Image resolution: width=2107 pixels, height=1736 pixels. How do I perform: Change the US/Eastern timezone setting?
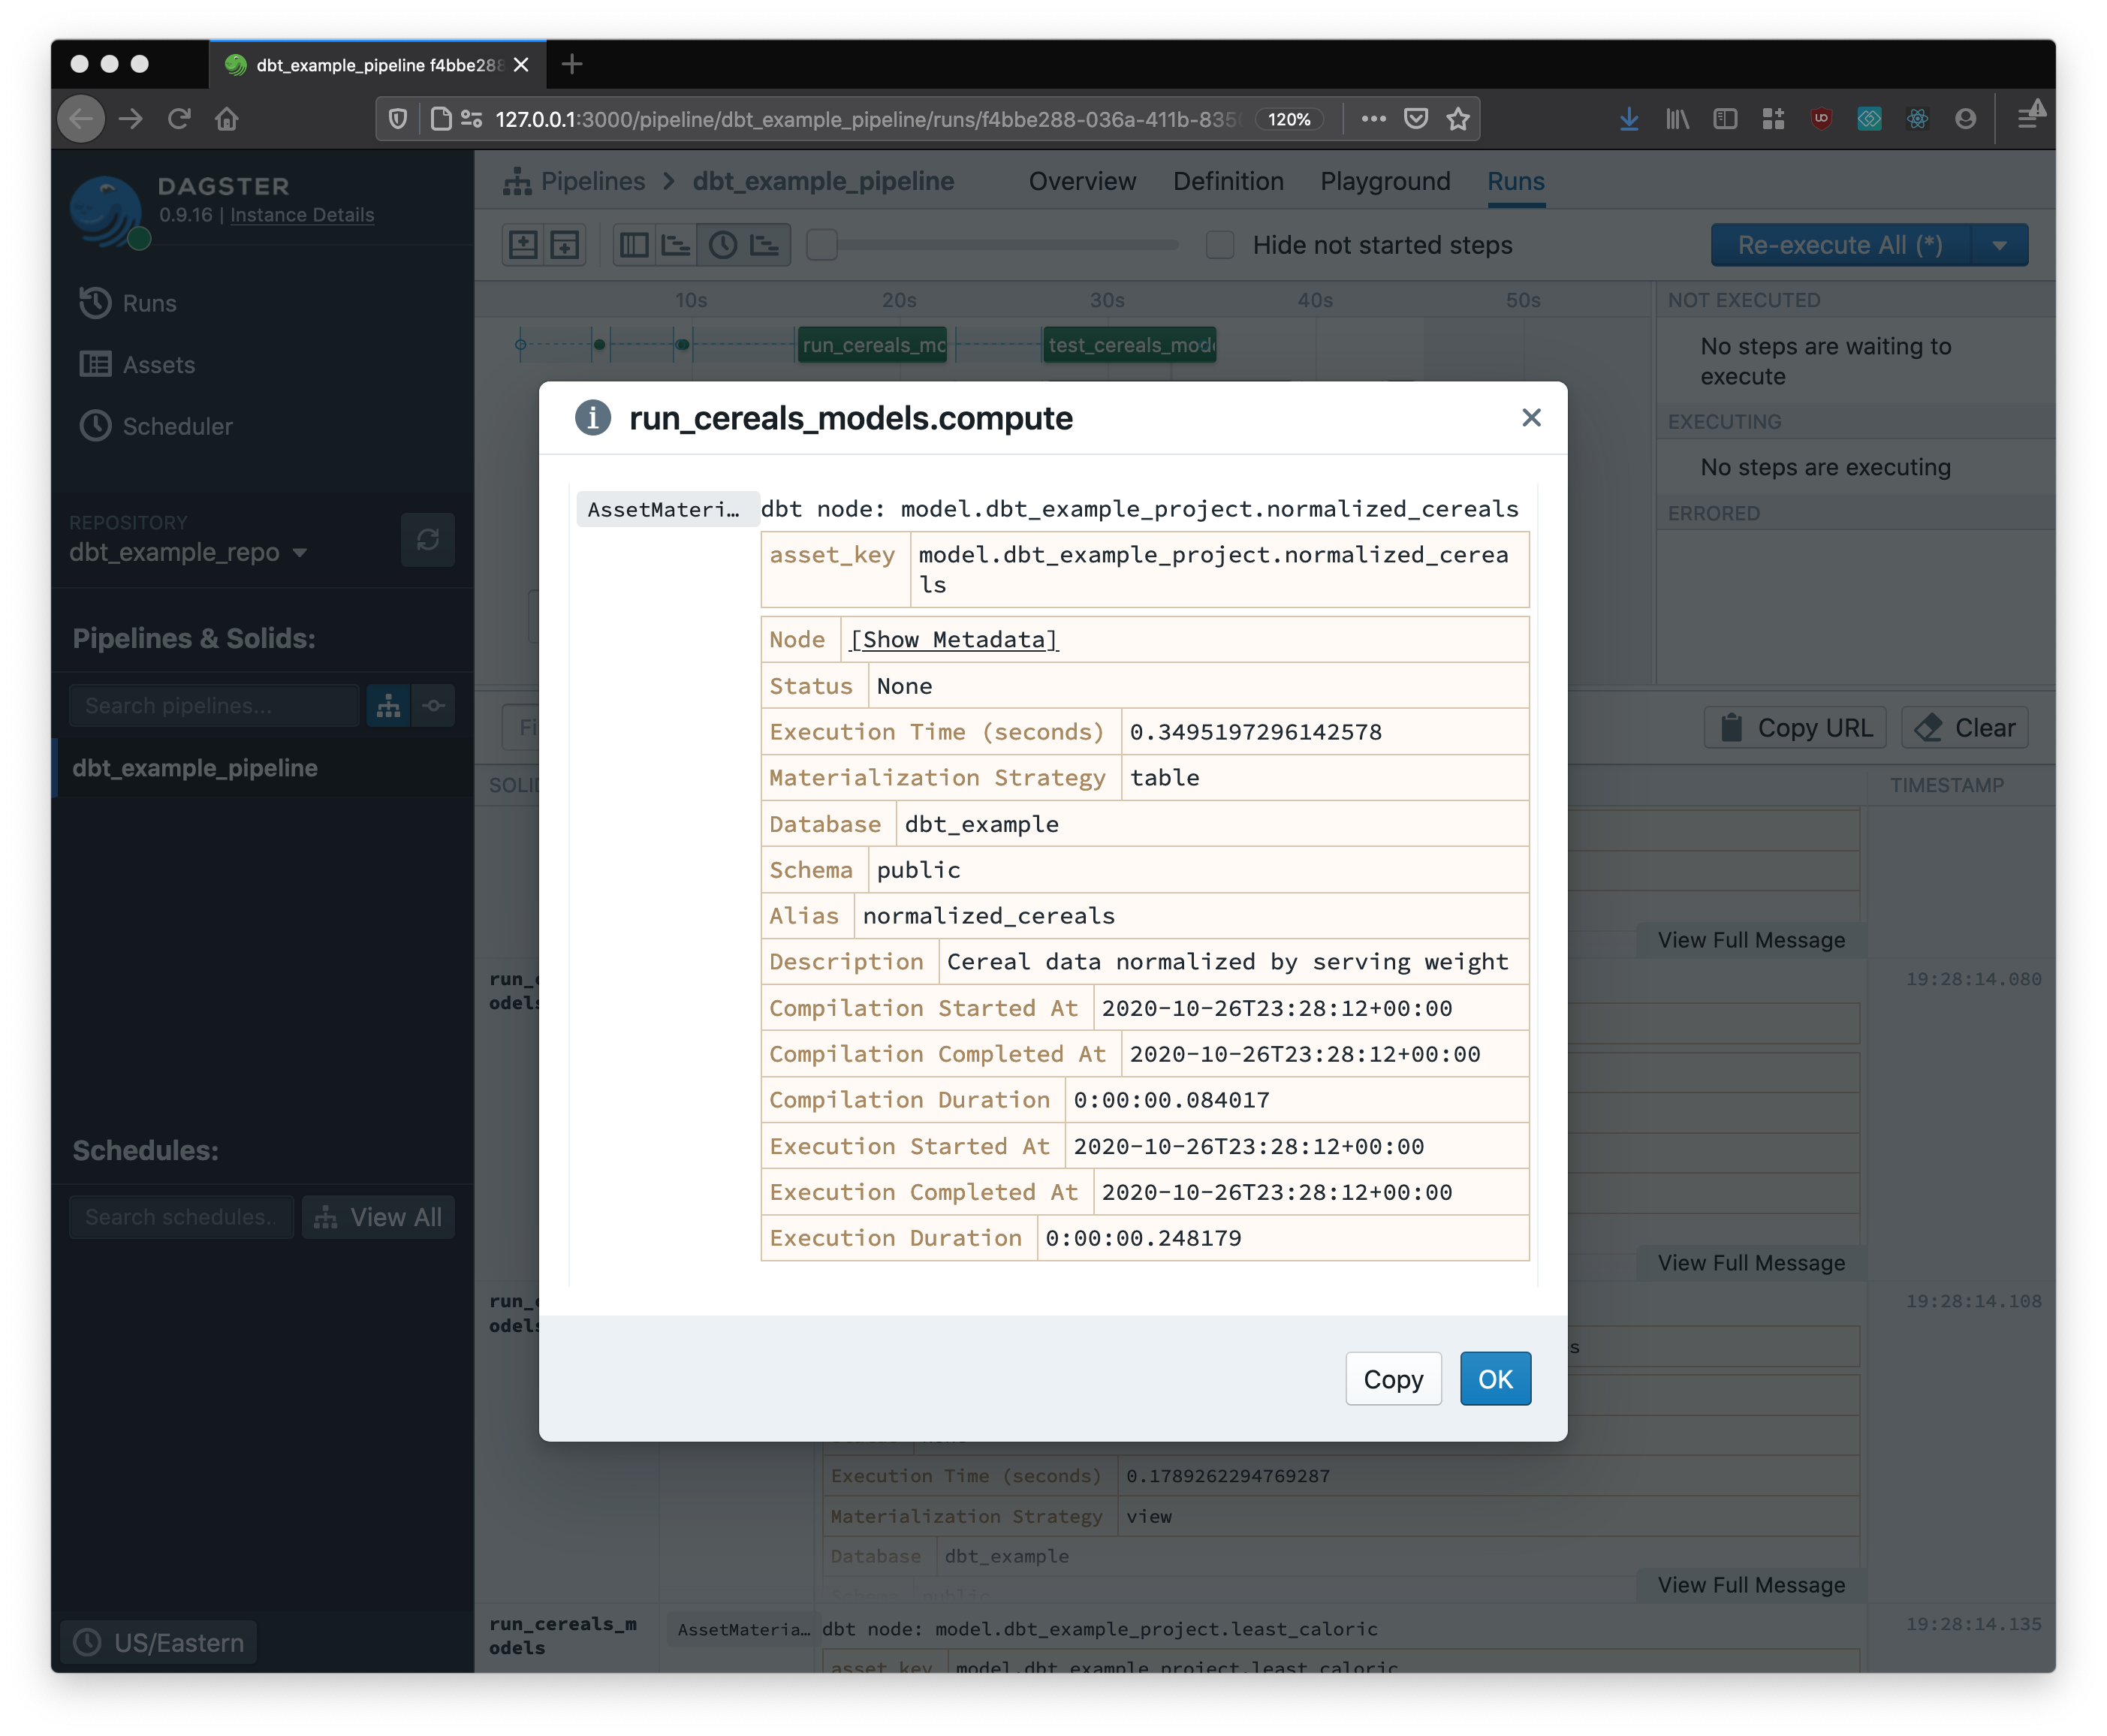click(x=159, y=1642)
